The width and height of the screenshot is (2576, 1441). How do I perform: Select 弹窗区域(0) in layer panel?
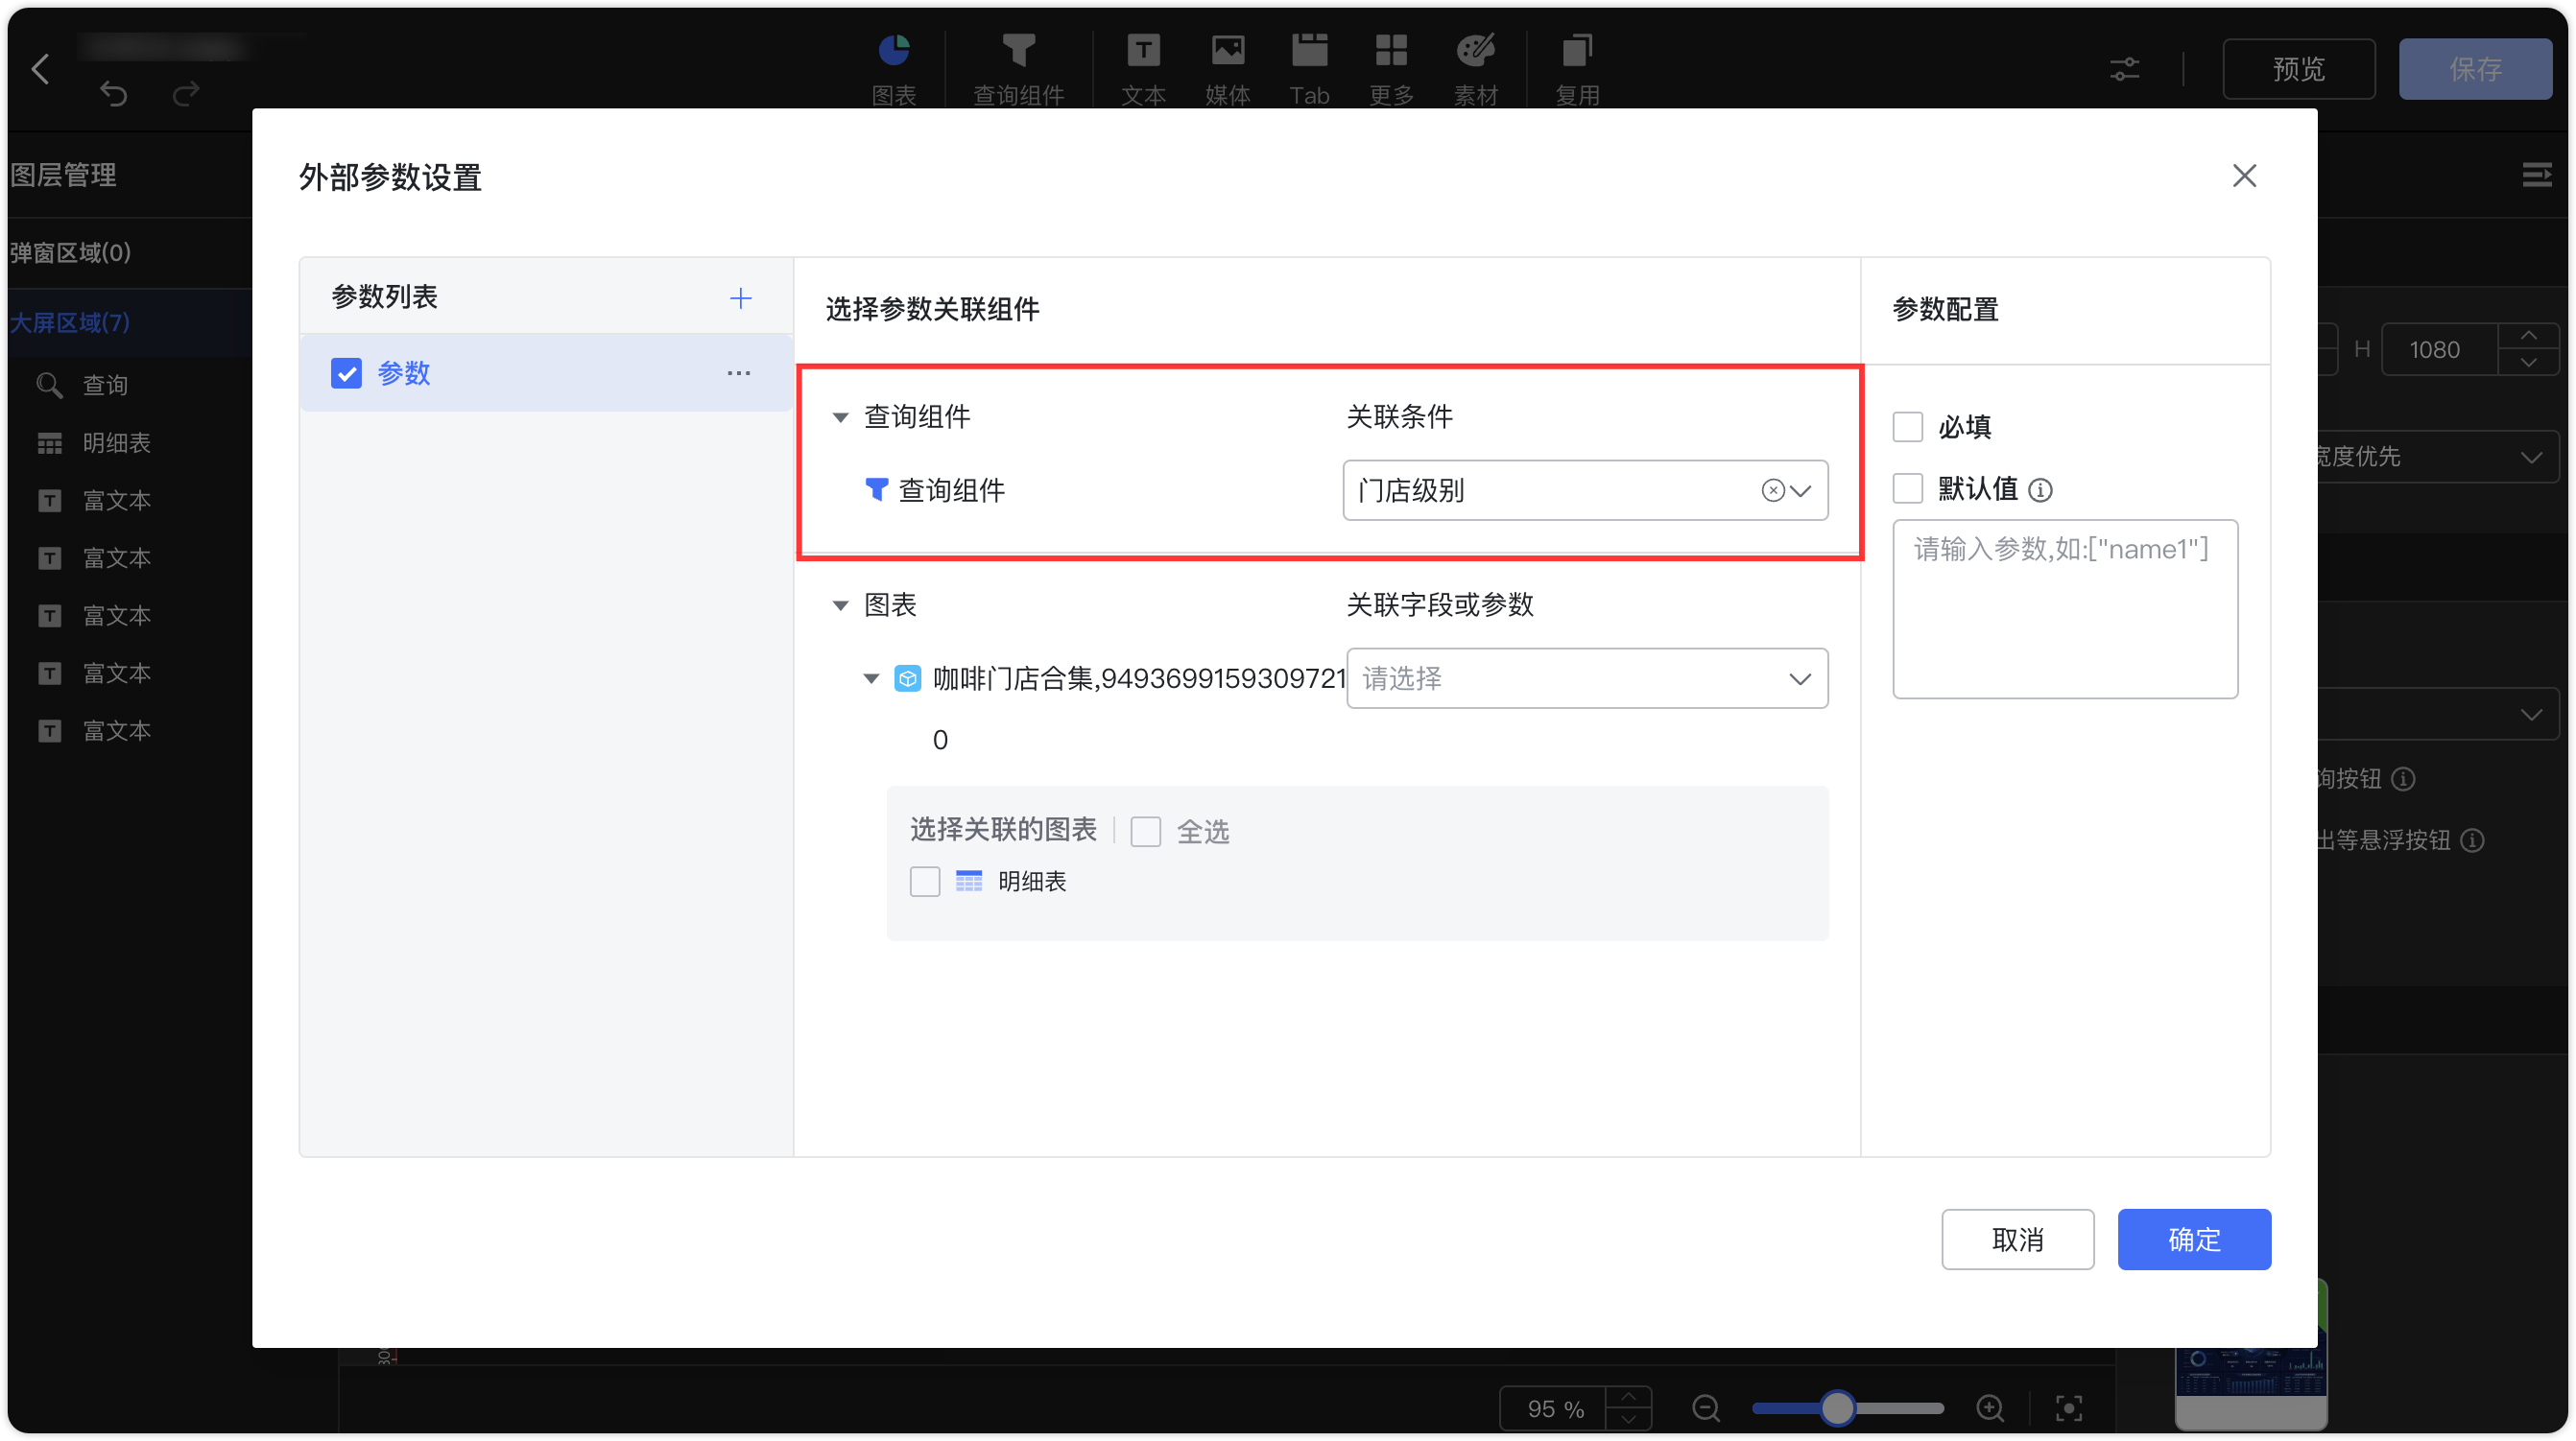pyautogui.click(x=70, y=251)
